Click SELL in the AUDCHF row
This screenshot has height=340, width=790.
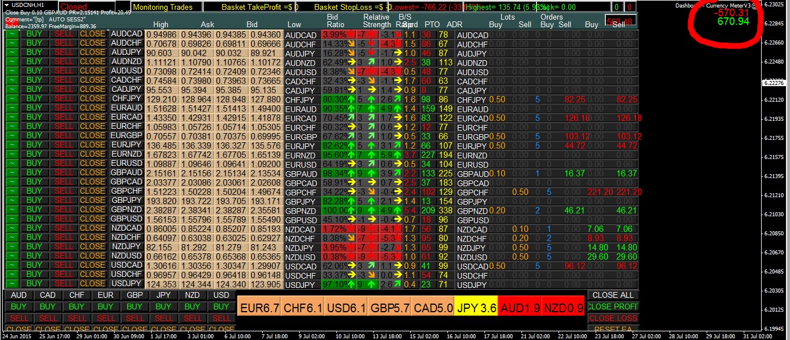point(64,43)
